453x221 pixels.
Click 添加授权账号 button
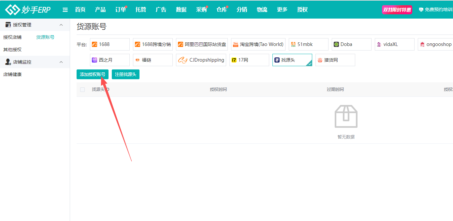tap(93, 74)
